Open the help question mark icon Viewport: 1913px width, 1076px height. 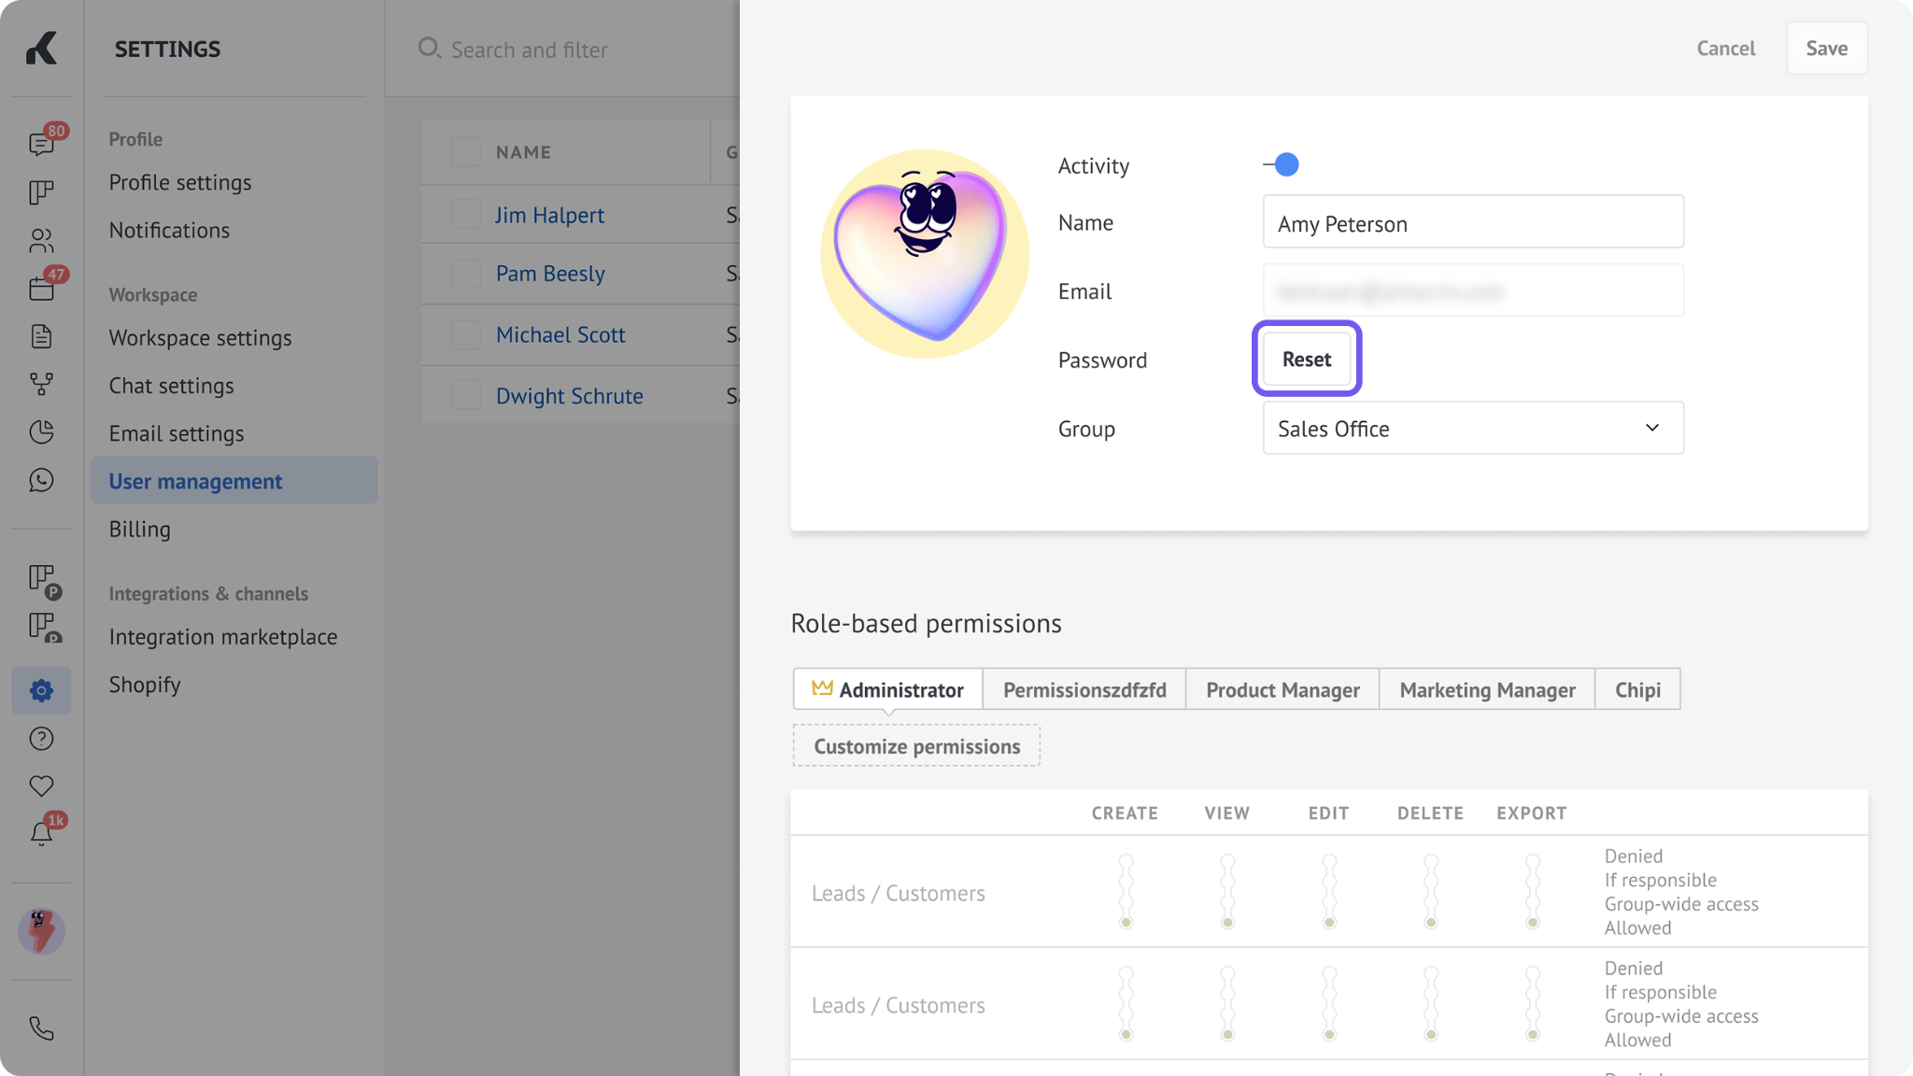pos(42,739)
